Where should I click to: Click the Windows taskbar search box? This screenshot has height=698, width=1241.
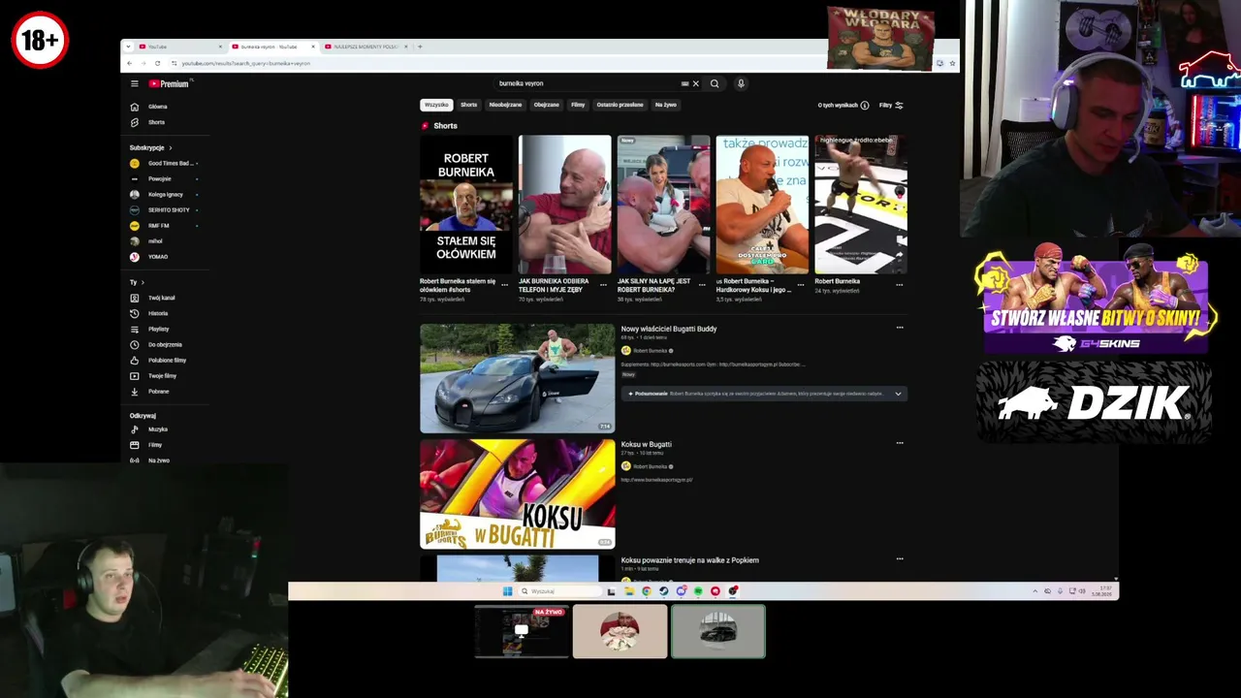[x=559, y=591]
